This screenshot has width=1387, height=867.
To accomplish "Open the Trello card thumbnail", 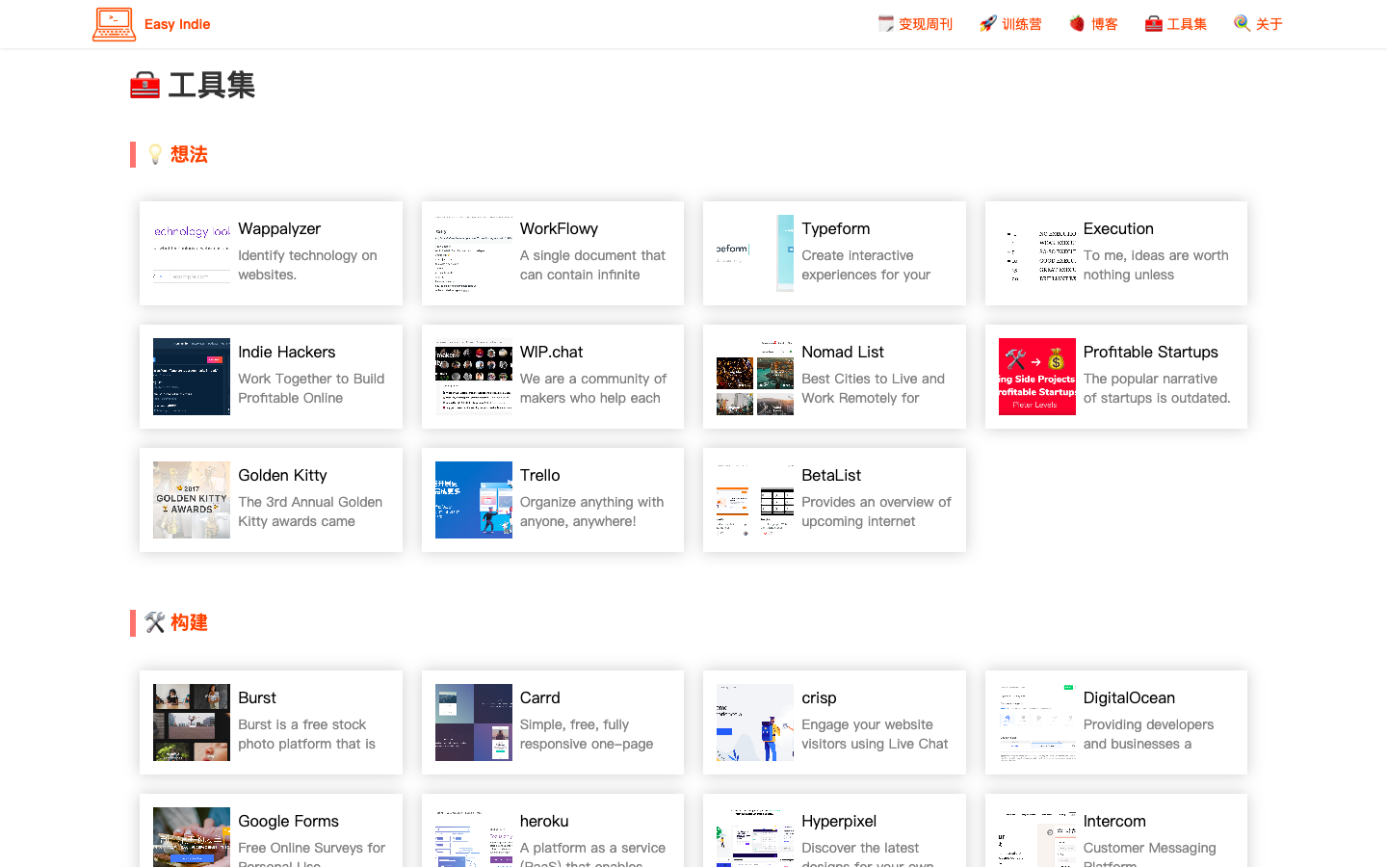I will click(473, 500).
